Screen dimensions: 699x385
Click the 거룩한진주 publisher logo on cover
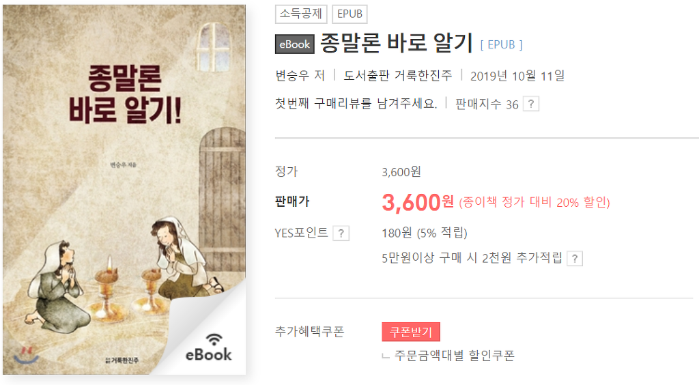point(122,360)
